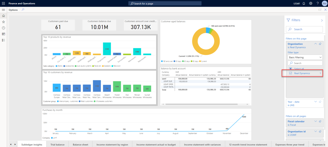The image size is (328, 147).
Task: Open Income statement with variances tab
Action: [x=202, y=144]
